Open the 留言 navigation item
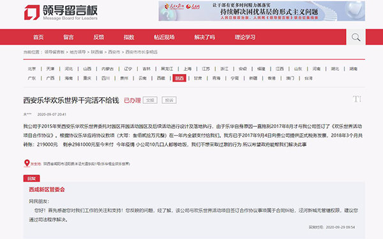The width and height of the screenshot is (383, 239). pyautogui.click(x=68, y=37)
